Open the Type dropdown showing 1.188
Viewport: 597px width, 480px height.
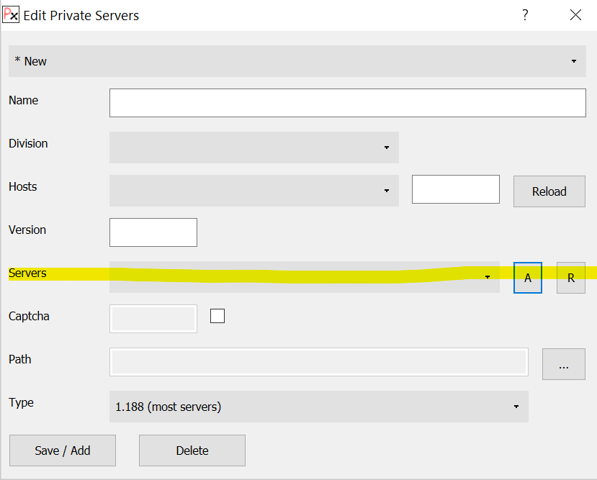coord(318,407)
